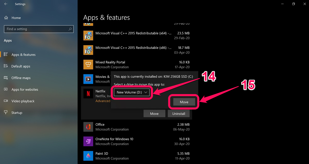Image resolution: width=309 pixels, height=164 pixels.
Task: Click the magnifier icon in the search box
Action: [x=70, y=29]
